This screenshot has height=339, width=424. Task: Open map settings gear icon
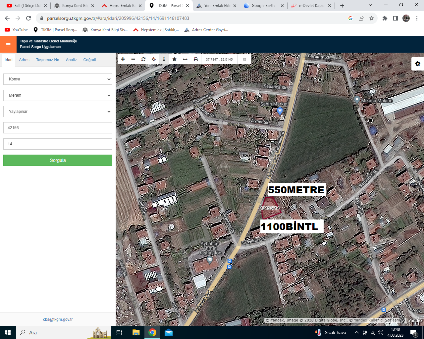[418, 64]
